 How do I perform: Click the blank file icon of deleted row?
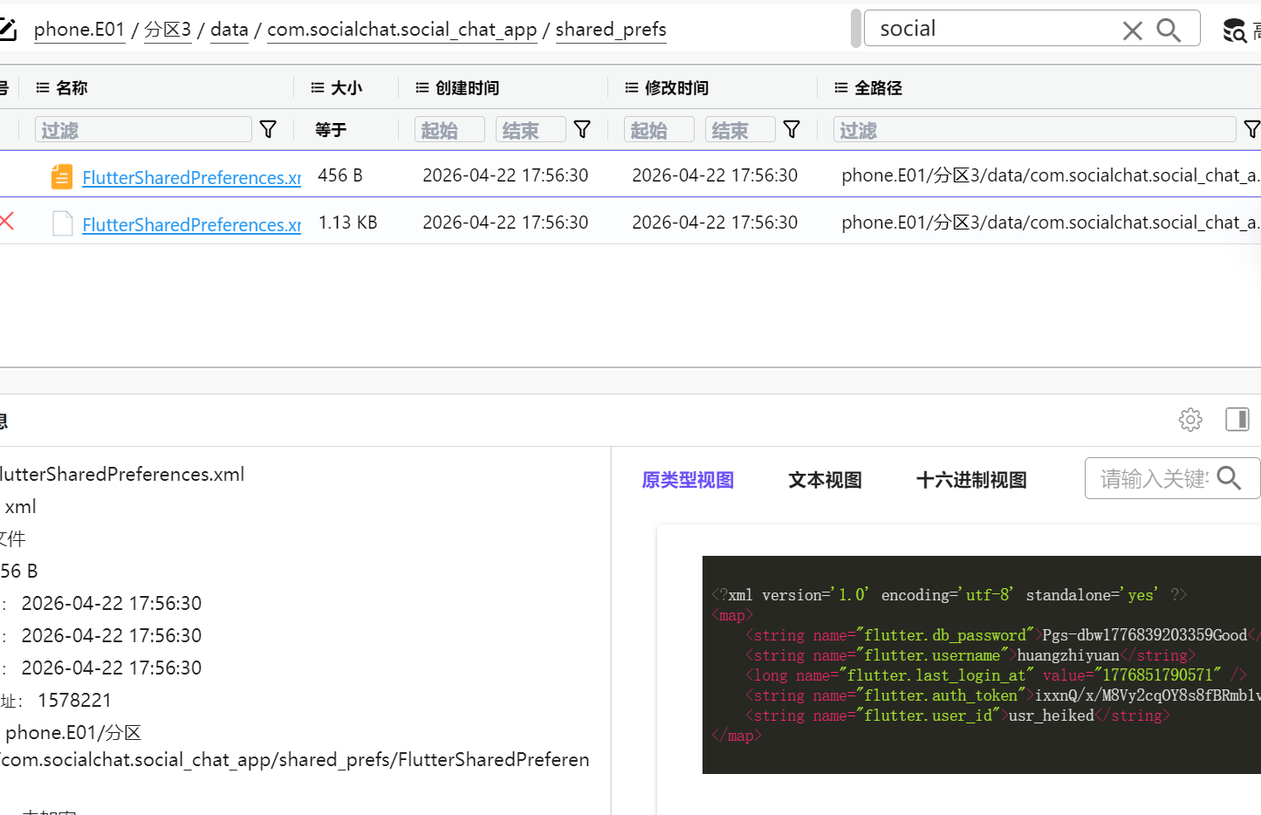(x=62, y=223)
